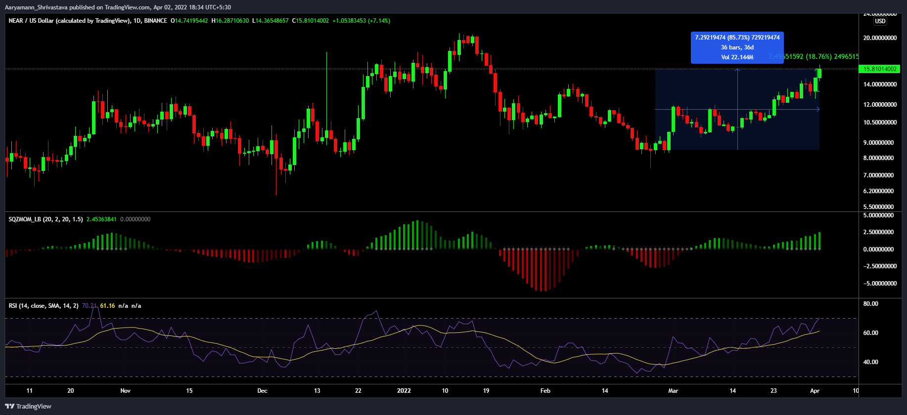Click the 2022 label on the time axis

point(404,391)
